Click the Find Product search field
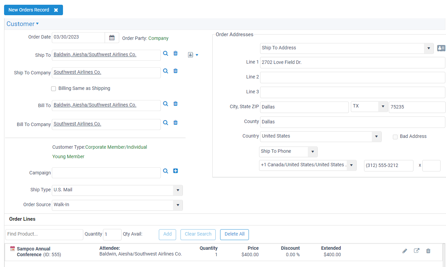This screenshot has width=446, height=267. coord(44,235)
